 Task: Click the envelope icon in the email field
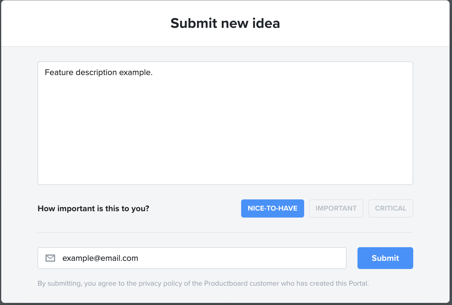[50, 258]
